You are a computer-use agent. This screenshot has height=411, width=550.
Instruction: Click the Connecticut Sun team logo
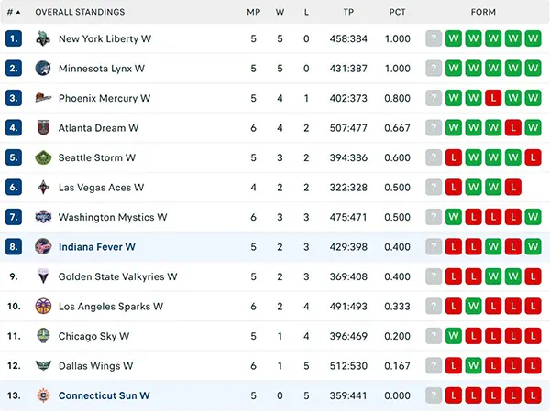[x=43, y=395]
